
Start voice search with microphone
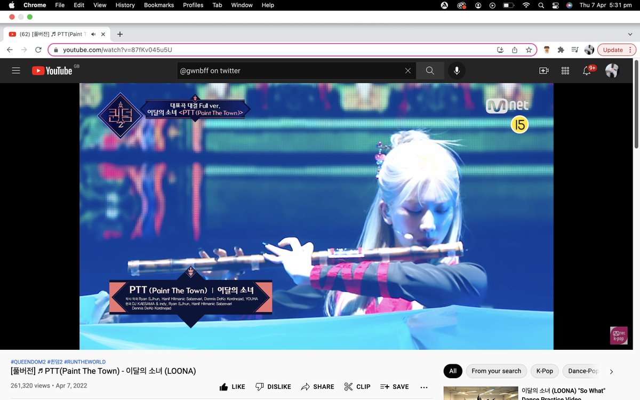pyautogui.click(x=457, y=70)
